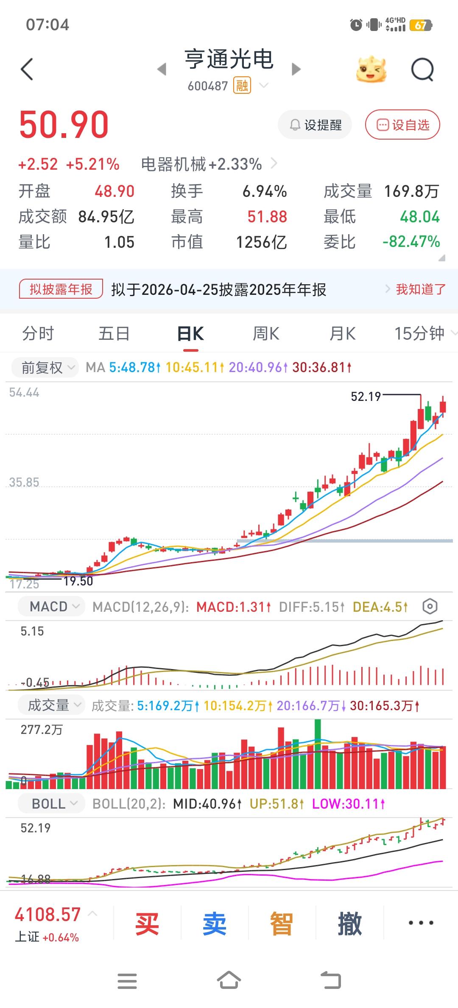
Task: Tap the DEA:4.5 value
Action: coord(380,607)
